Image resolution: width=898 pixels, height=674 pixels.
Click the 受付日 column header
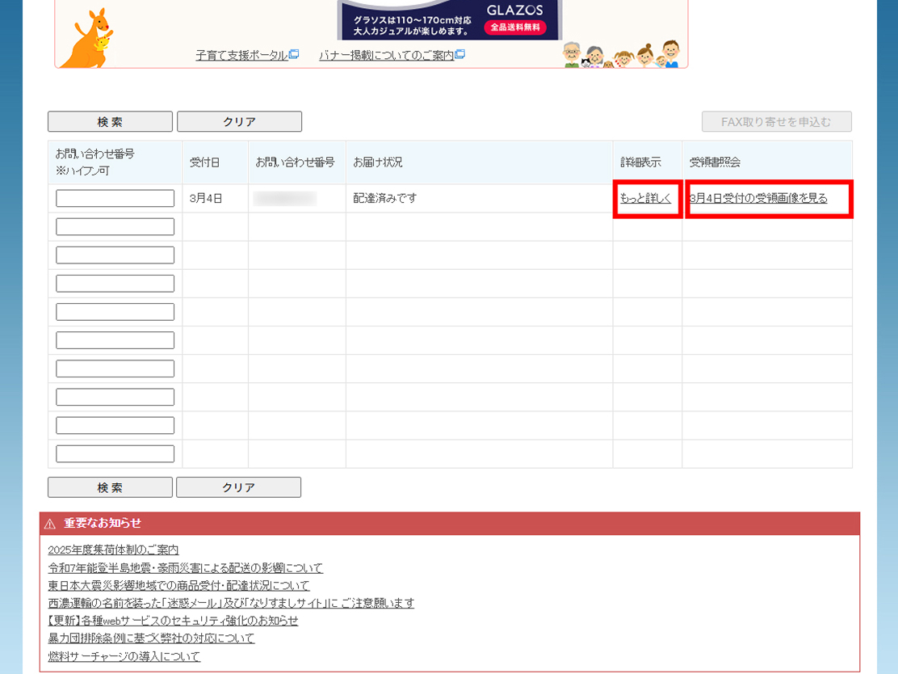[216, 162]
